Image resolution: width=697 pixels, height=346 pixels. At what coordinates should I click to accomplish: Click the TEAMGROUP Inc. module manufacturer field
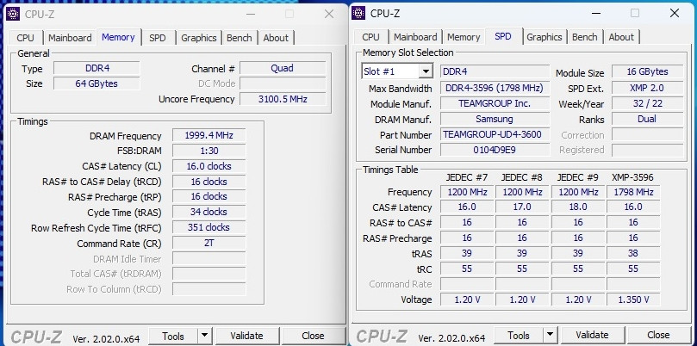click(495, 103)
